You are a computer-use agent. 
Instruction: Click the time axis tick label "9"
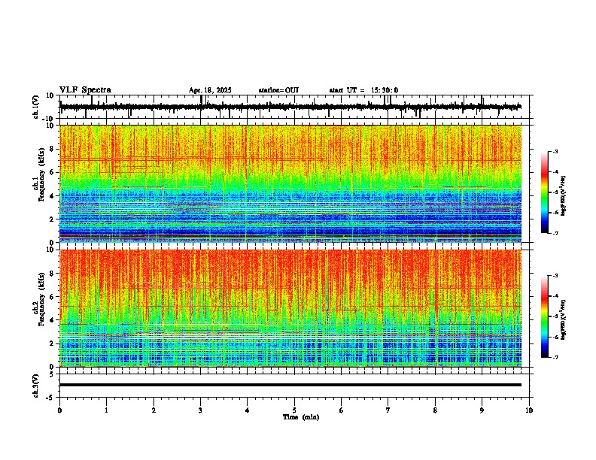[x=482, y=410]
